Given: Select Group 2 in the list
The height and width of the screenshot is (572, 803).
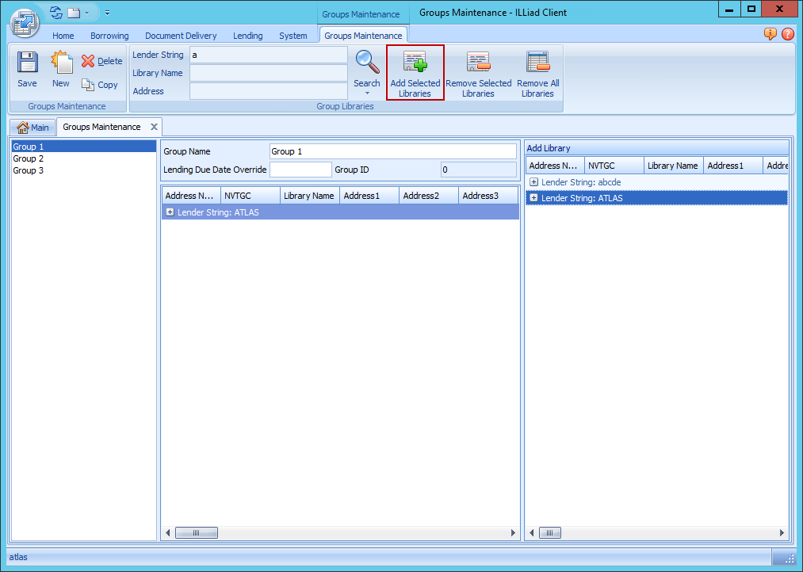Looking at the screenshot, I should (x=29, y=158).
